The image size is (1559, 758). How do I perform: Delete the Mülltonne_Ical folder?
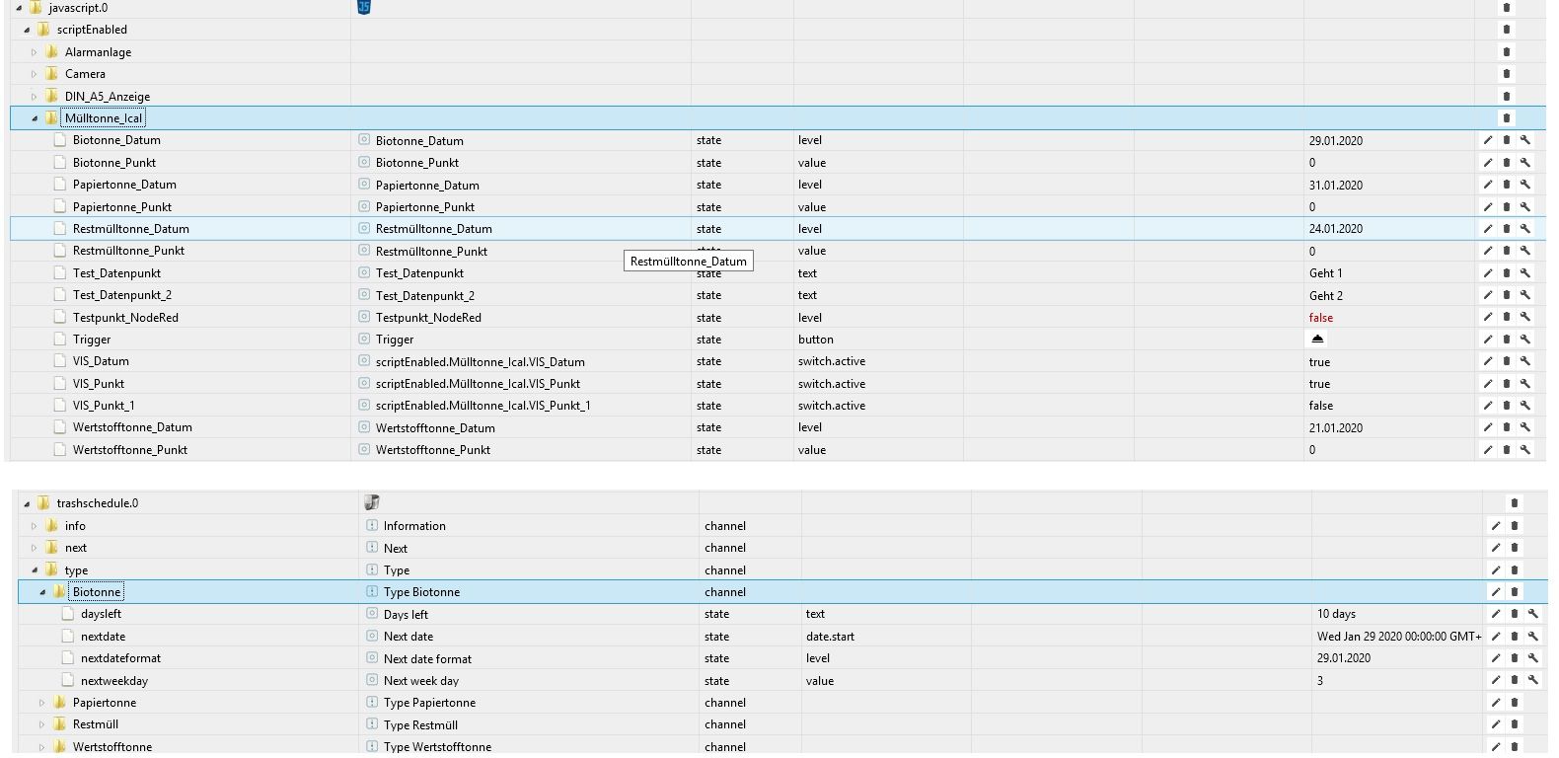pos(1507,117)
